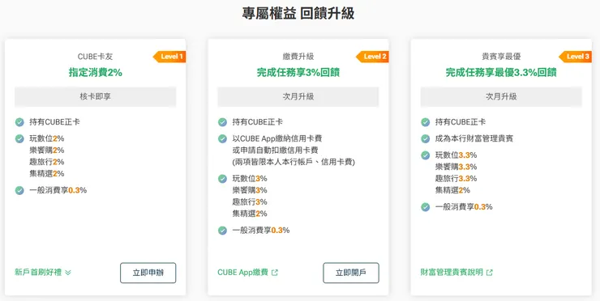Click the 集精選2% line in the Level 1 card

coord(47,174)
